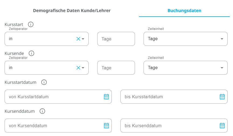Show info for Kursenddatum
This screenshot has width=233, height=136.
click(x=42, y=111)
